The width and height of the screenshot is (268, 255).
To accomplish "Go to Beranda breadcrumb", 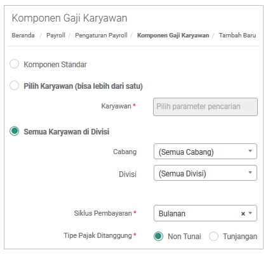I will pos(23,35).
